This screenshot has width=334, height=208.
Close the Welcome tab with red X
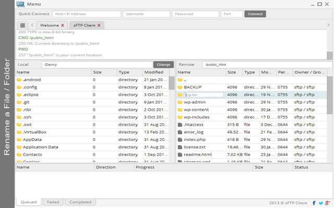pyautogui.click(x=63, y=25)
